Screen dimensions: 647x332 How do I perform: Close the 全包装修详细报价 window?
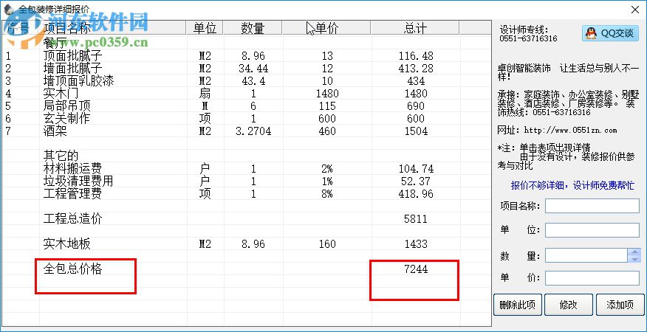click(635, 10)
